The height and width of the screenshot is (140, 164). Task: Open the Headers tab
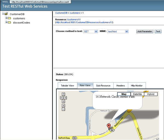point(121,86)
